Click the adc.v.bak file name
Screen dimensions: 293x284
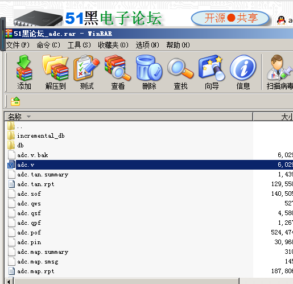click(32, 155)
